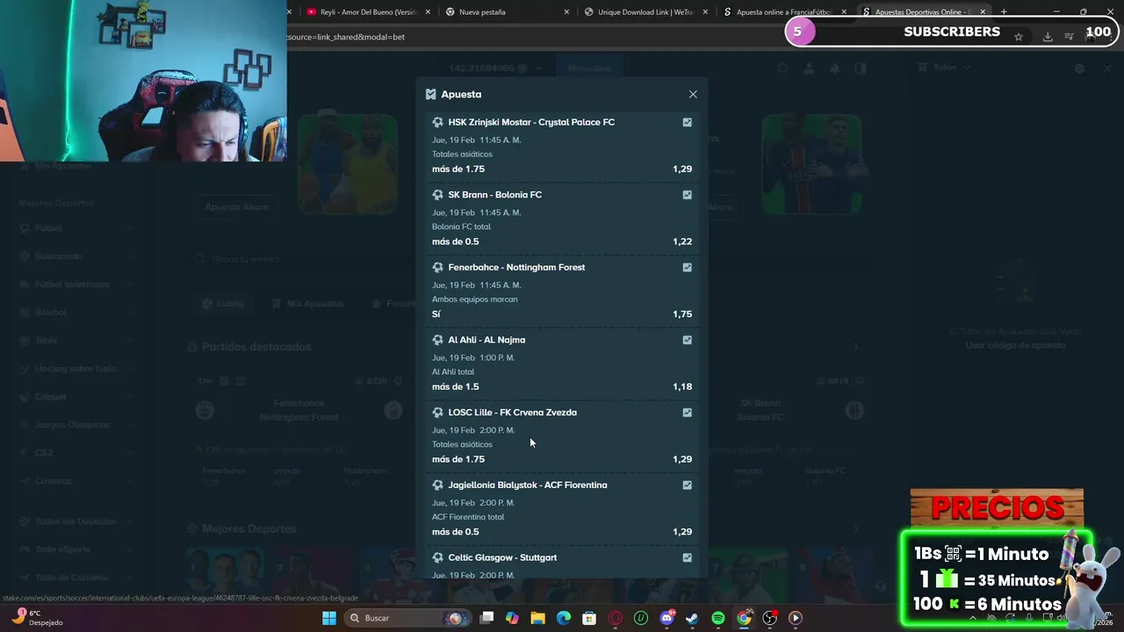Viewport: 1124px width, 632px height.
Task: Open Mis Apuestas tab behind the modal
Action: point(307,304)
